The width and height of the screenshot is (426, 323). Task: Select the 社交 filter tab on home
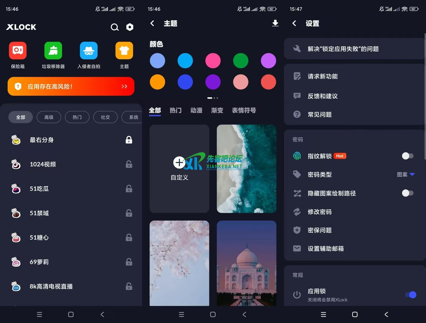[105, 117]
